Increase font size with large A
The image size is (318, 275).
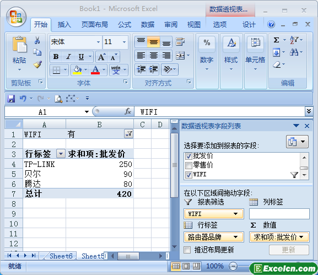click(101, 57)
